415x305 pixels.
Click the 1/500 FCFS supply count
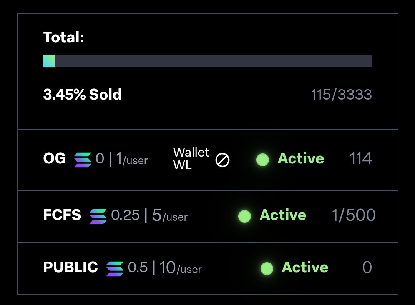pos(354,215)
